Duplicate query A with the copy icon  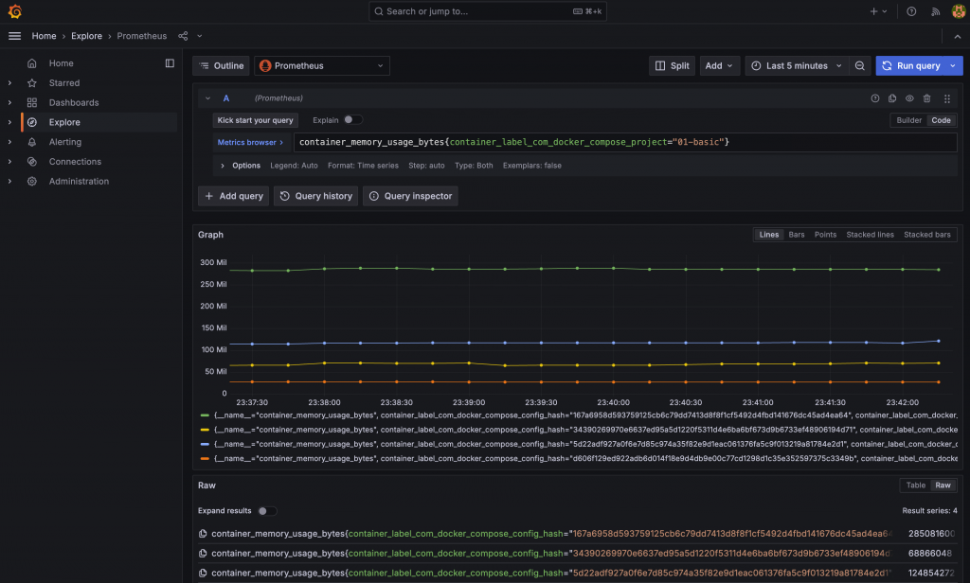tap(891, 98)
